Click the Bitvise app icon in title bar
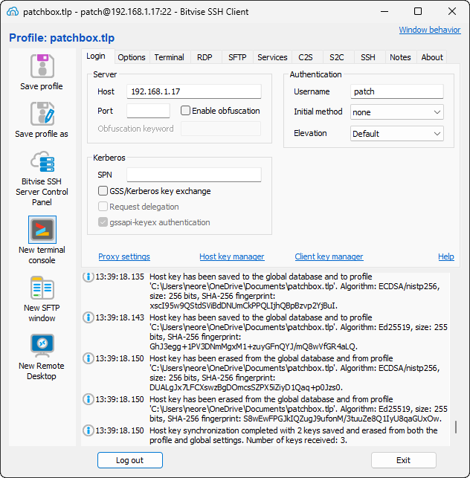 pos(13,12)
